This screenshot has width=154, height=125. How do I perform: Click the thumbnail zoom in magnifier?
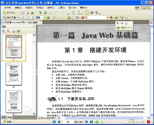coord(4,31)
